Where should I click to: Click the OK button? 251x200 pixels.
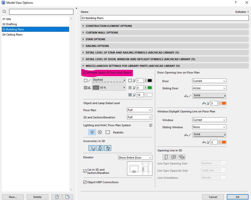click(x=238, y=197)
